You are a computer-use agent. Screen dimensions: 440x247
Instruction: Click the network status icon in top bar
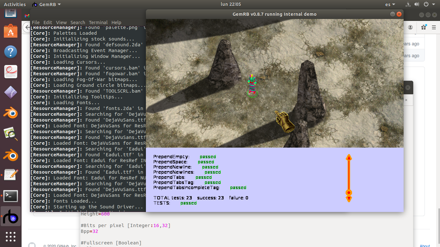(x=408, y=4)
